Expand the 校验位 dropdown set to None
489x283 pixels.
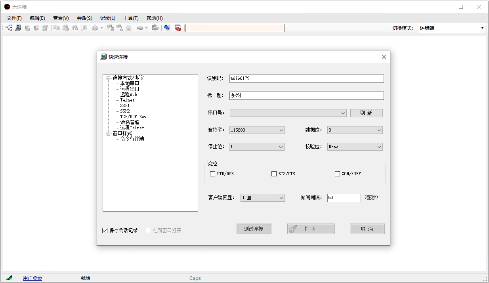(355, 147)
